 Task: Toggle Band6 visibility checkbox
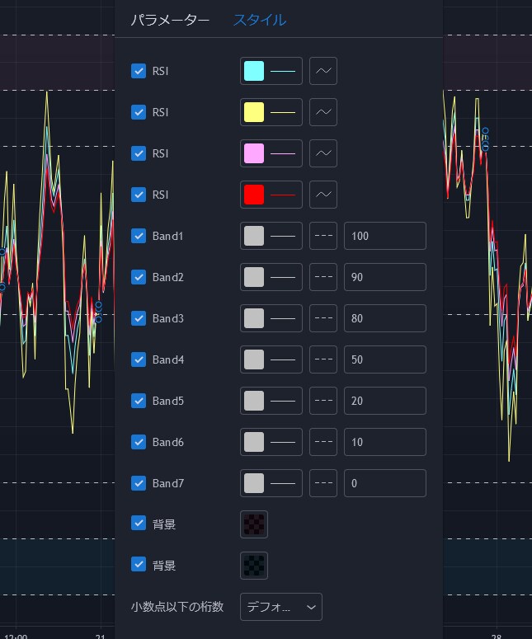139,442
